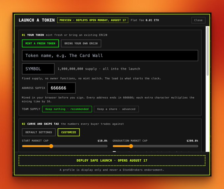
Task: Choose Keep nothing recommended team supply
Action: tap(67, 109)
